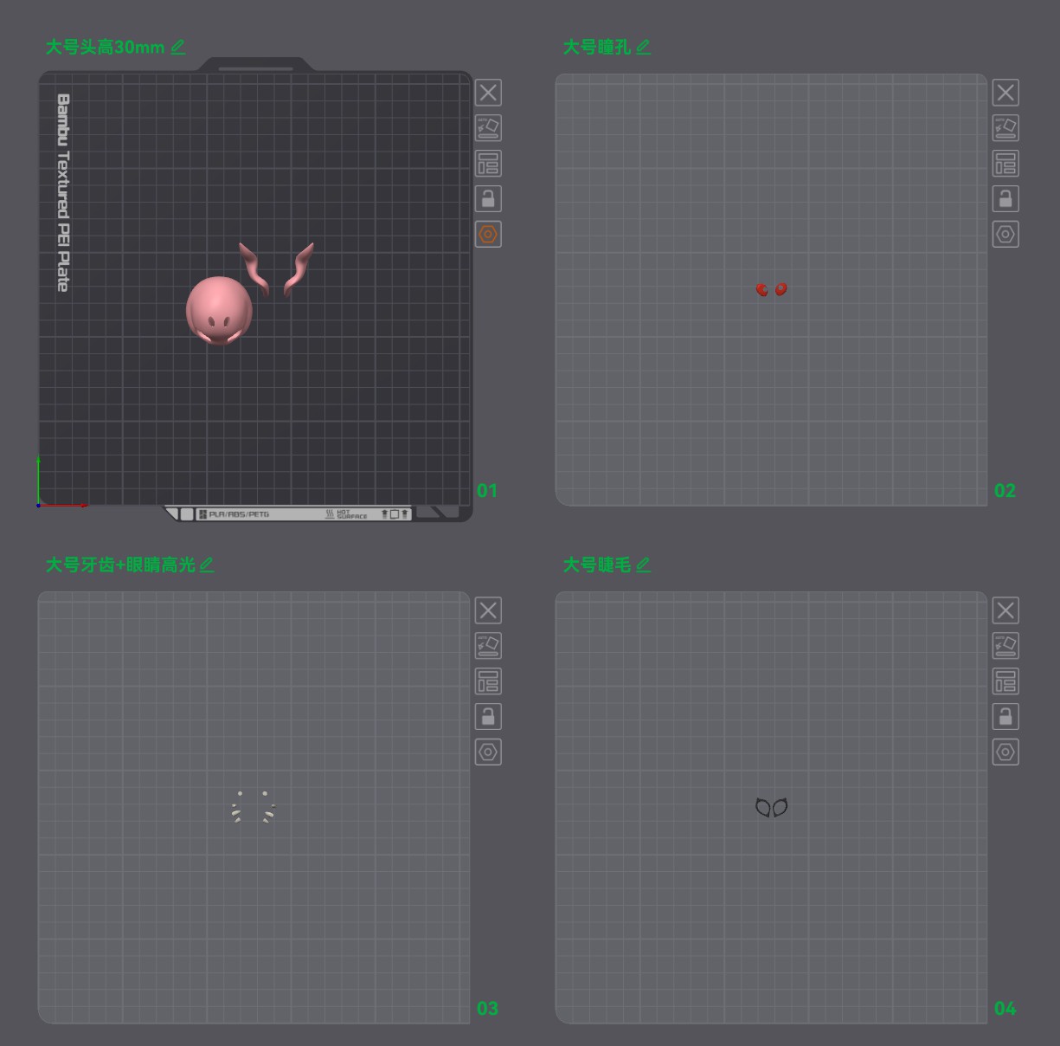Remove all objects from plate 01

[488, 93]
